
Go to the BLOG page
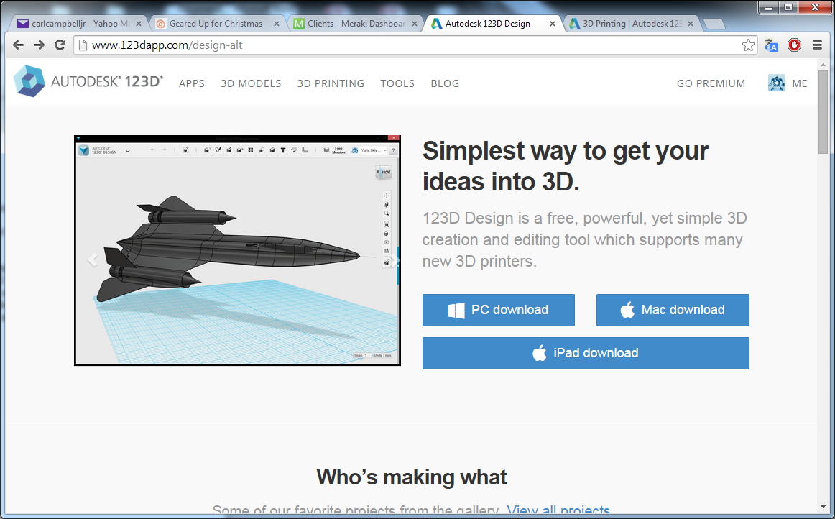[x=445, y=83]
